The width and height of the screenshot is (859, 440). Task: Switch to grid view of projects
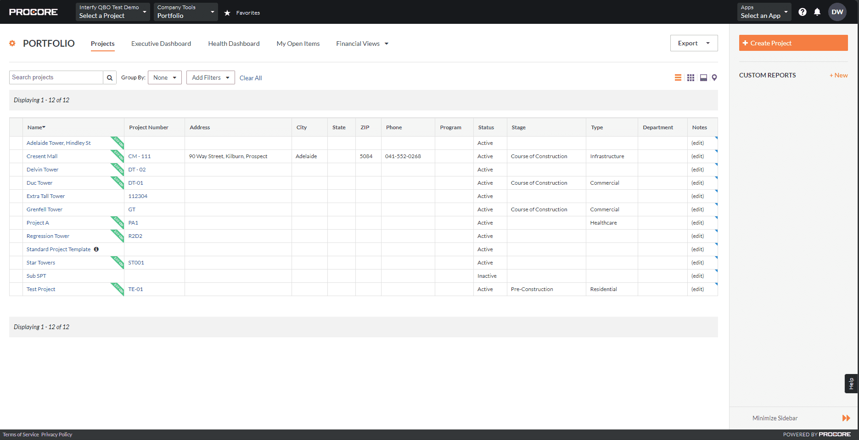tap(691, 77)
